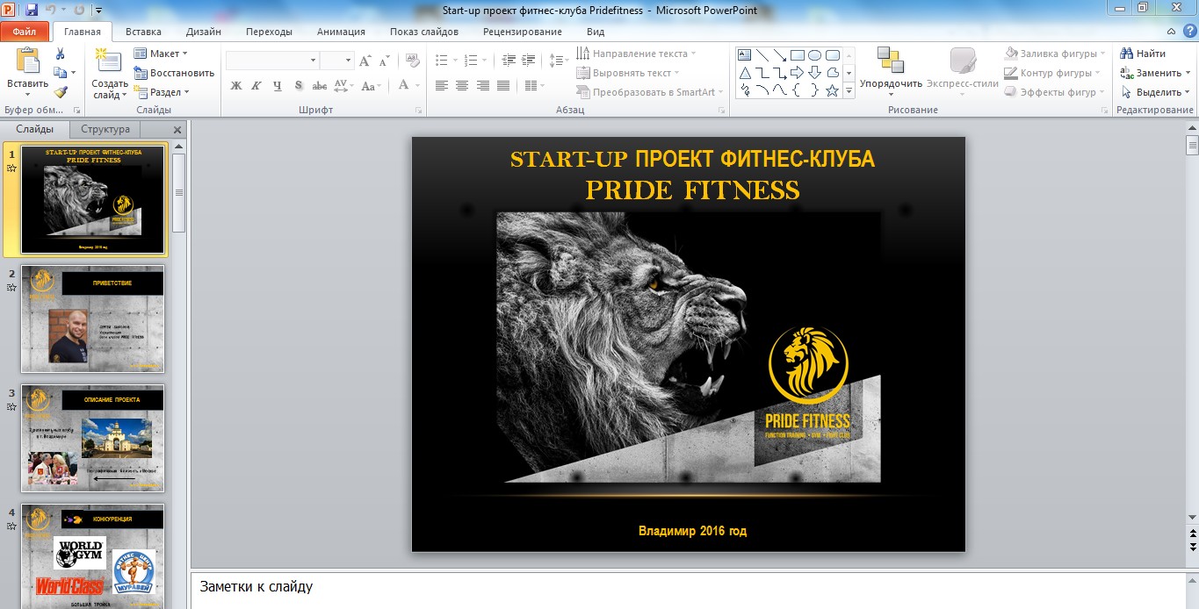Click the Undo arrow in quick access toolbar
This screenshot has height=609, width=1199.
51,10
